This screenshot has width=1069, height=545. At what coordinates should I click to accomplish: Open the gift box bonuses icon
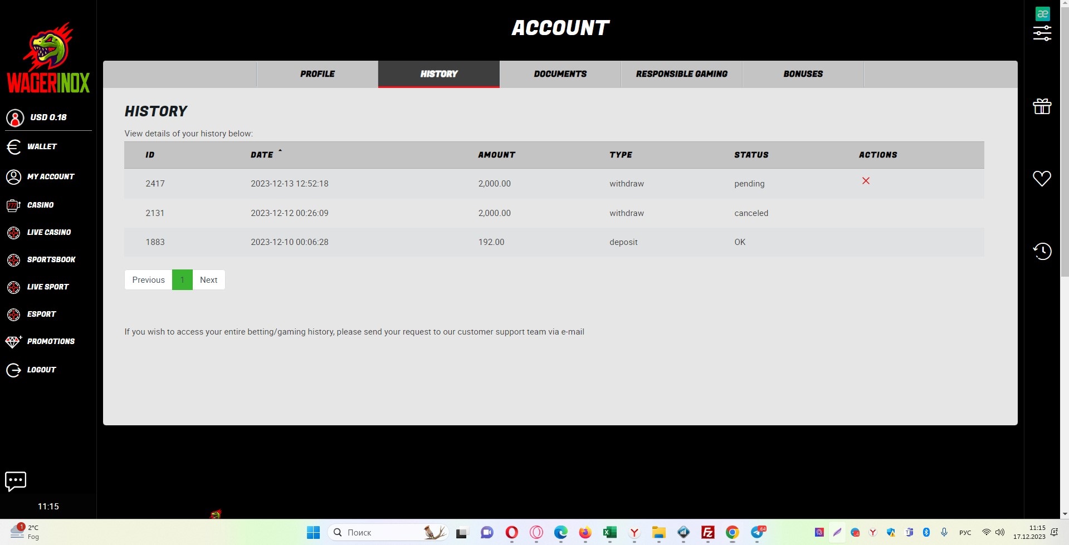point(1042,106)
